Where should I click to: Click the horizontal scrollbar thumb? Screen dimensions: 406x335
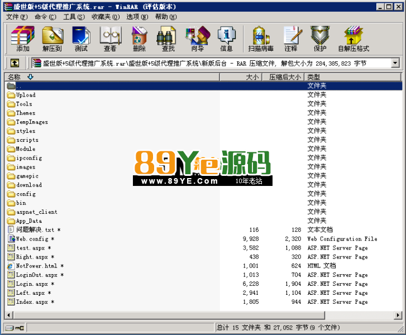coord(169,315)
